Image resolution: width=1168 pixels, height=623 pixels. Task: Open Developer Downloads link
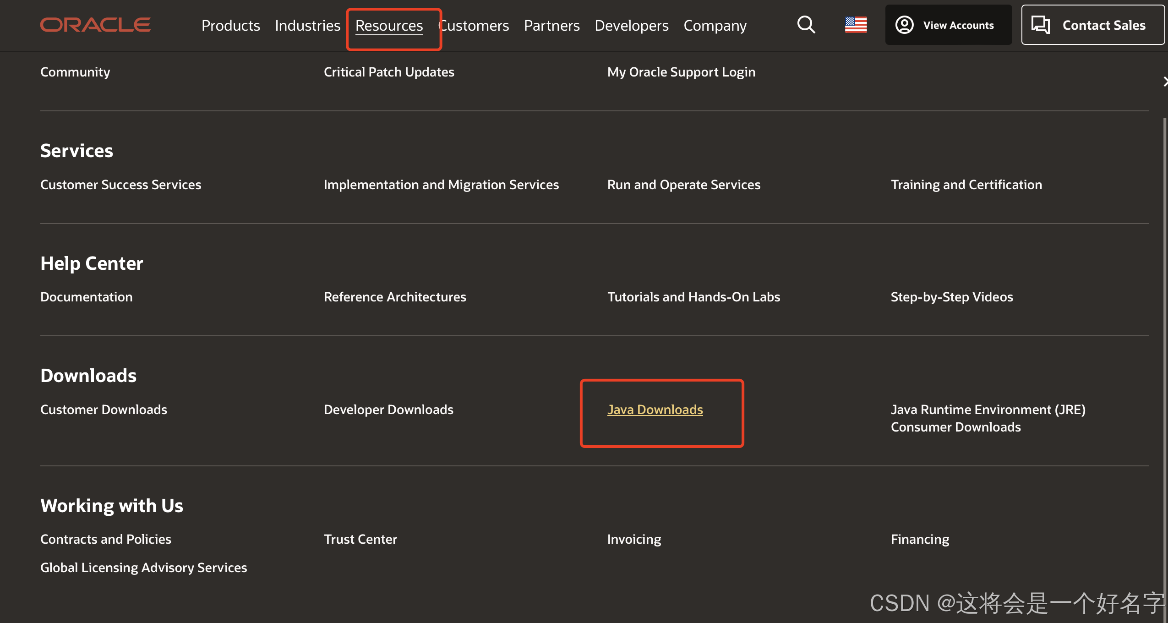click(x=388, y=410)
